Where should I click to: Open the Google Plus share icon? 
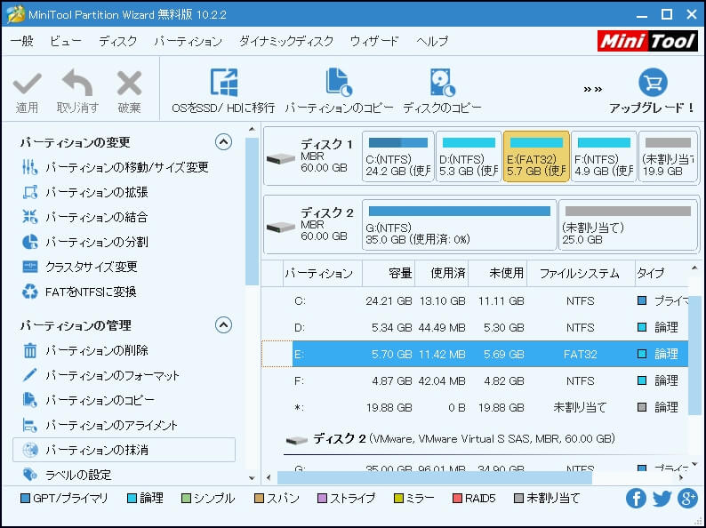click(x=688, y=499)
